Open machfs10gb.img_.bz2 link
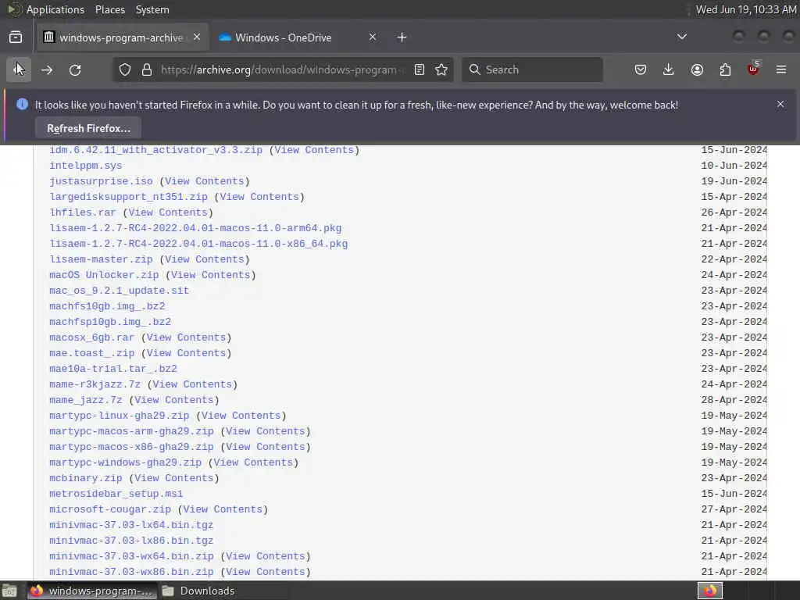The image size is (800, 600). [107, 306]
